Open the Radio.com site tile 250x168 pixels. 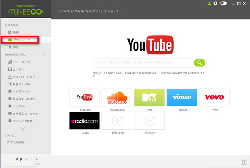(84, 121)
